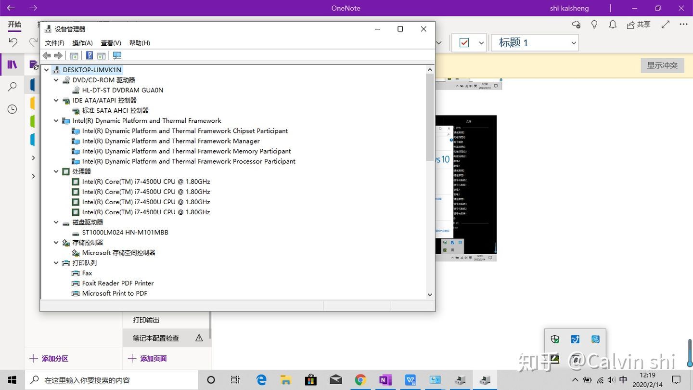This screenshot has width=693, height=390.
Task: Select ST1000LM024 HN-M101MBB disk drive
Action: 125,232
